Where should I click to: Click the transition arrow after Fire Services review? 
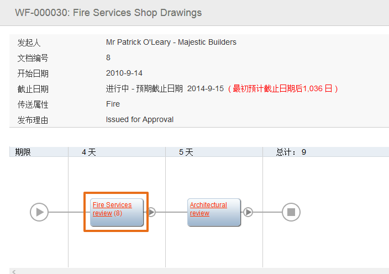151,212
